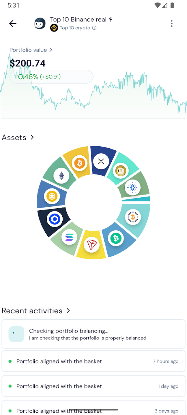Select the Cardano icon in donut chart
This screenshot has height=415, width=187.
pyautogui.click(x=133, y=188)
